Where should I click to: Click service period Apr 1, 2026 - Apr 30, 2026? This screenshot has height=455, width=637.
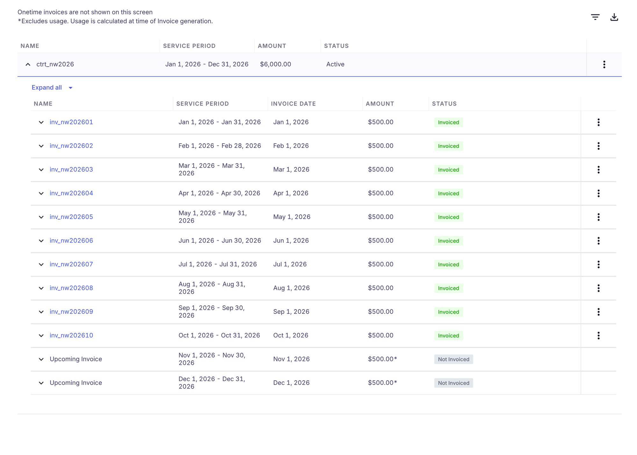pyautogui.click(x=219, y=193)
